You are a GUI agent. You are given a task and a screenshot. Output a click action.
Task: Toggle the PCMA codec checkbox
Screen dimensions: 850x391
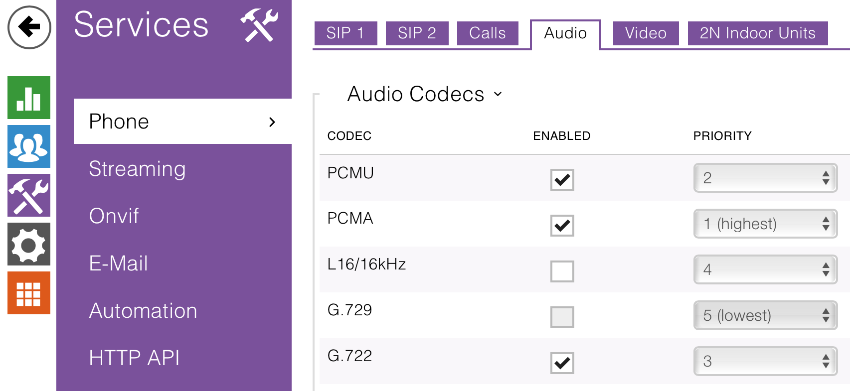click(562, 226)
